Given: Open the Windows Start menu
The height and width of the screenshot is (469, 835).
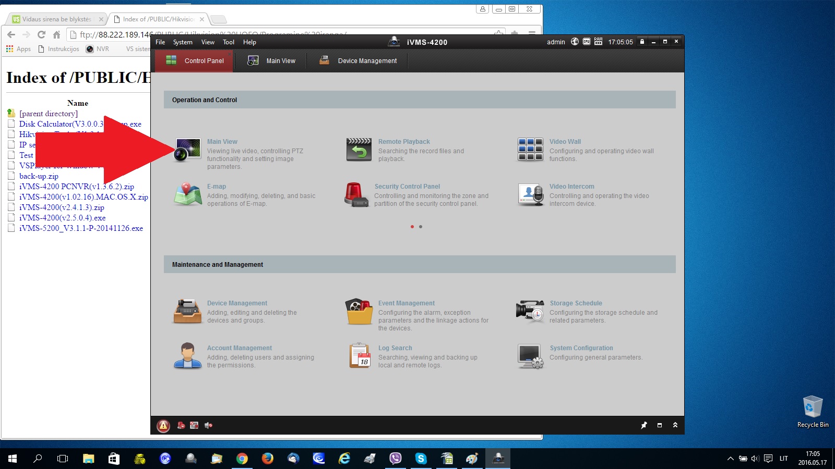Looking at the screenshot, I should (x=13, y=459).
